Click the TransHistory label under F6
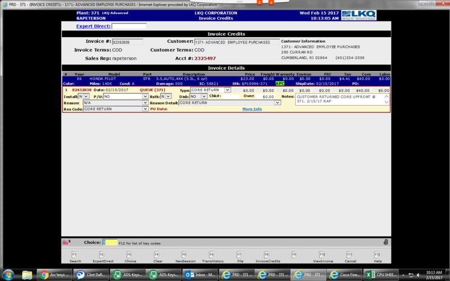This screenshot has width=450, height=281. (x=213, y=261)
